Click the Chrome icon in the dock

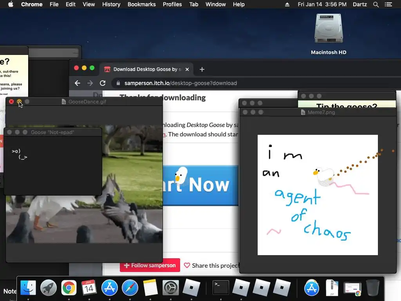(69, 288)
